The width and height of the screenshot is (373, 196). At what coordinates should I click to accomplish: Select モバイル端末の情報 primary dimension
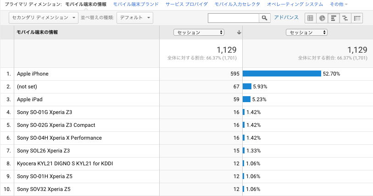point(86,4)
